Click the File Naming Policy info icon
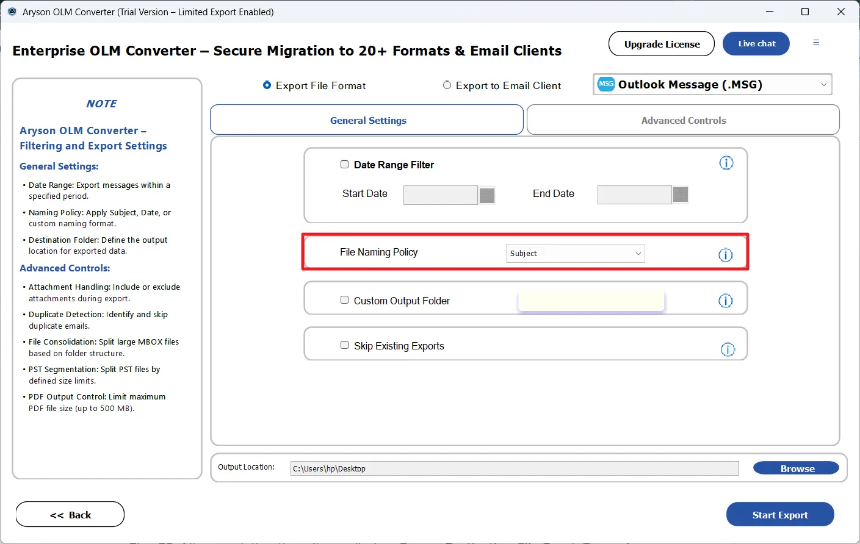The height and width of the screenshot is (544, 860). [725, 255]
